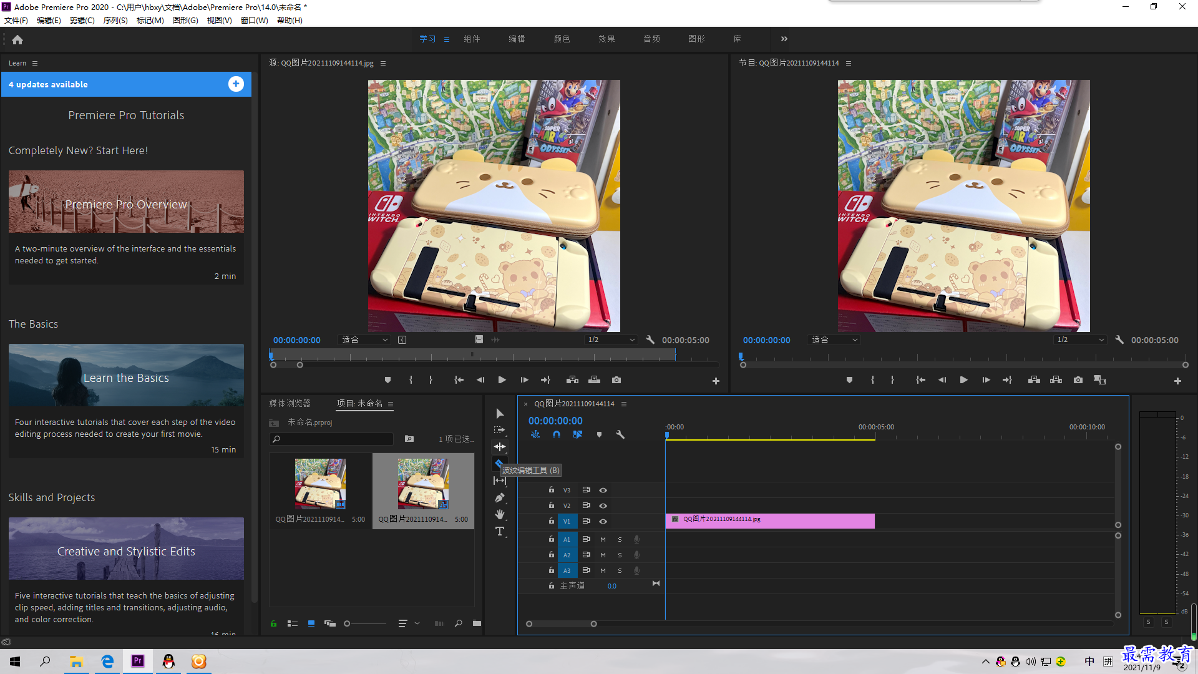The height and width of the screenshot is (674, 1198).
Task: Open Source panel menu
Action: pyautogui.click(x=383, y=63)
